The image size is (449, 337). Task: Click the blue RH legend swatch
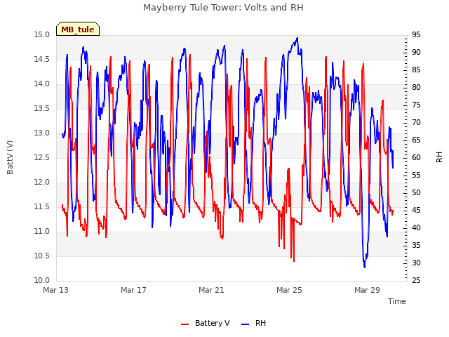tap(246, 324)
